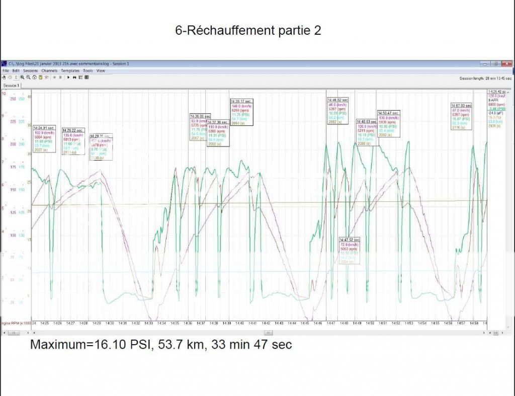This screenshot has height=396, width=515.
Task: Open the Templates menu
Action: [x=70, y=71]
